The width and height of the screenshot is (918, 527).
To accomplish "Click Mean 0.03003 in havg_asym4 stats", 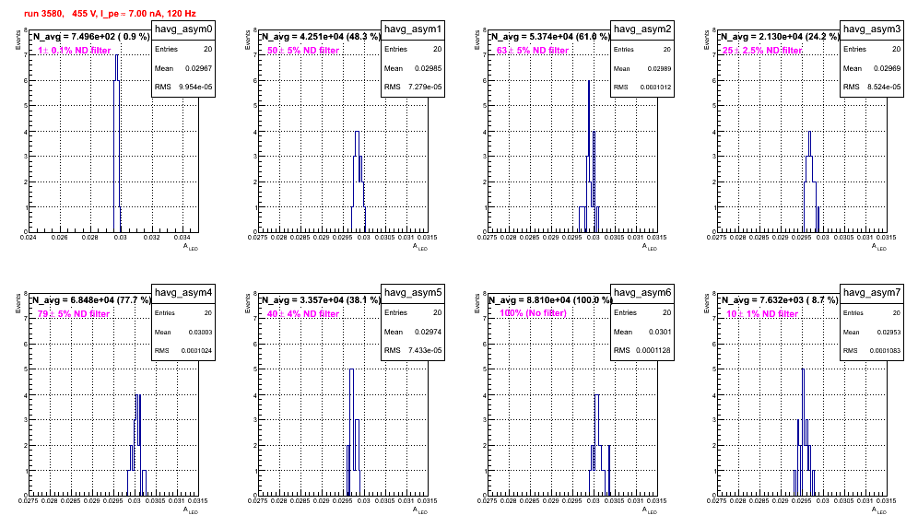I will coord(183,332).
